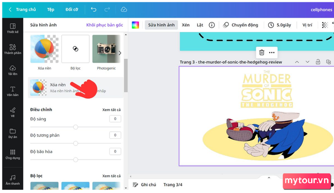
Task: Open the Ghi chú notes
Action: click(x=144, y=184)
